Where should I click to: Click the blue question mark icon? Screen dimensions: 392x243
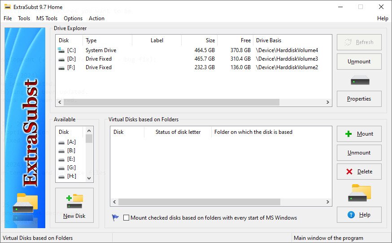point(351,214)
